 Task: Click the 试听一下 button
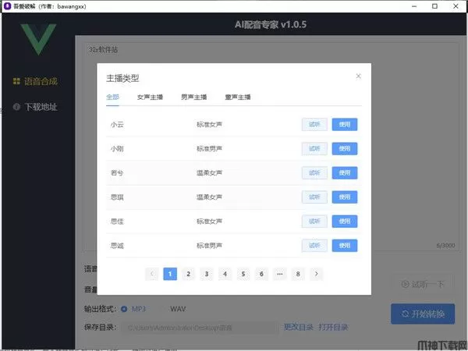point(423,284)
